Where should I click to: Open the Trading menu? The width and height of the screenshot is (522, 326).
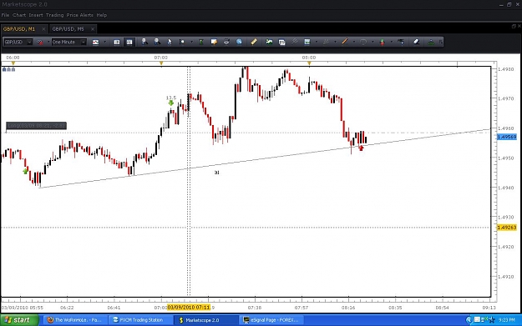[x=54, y=15]
